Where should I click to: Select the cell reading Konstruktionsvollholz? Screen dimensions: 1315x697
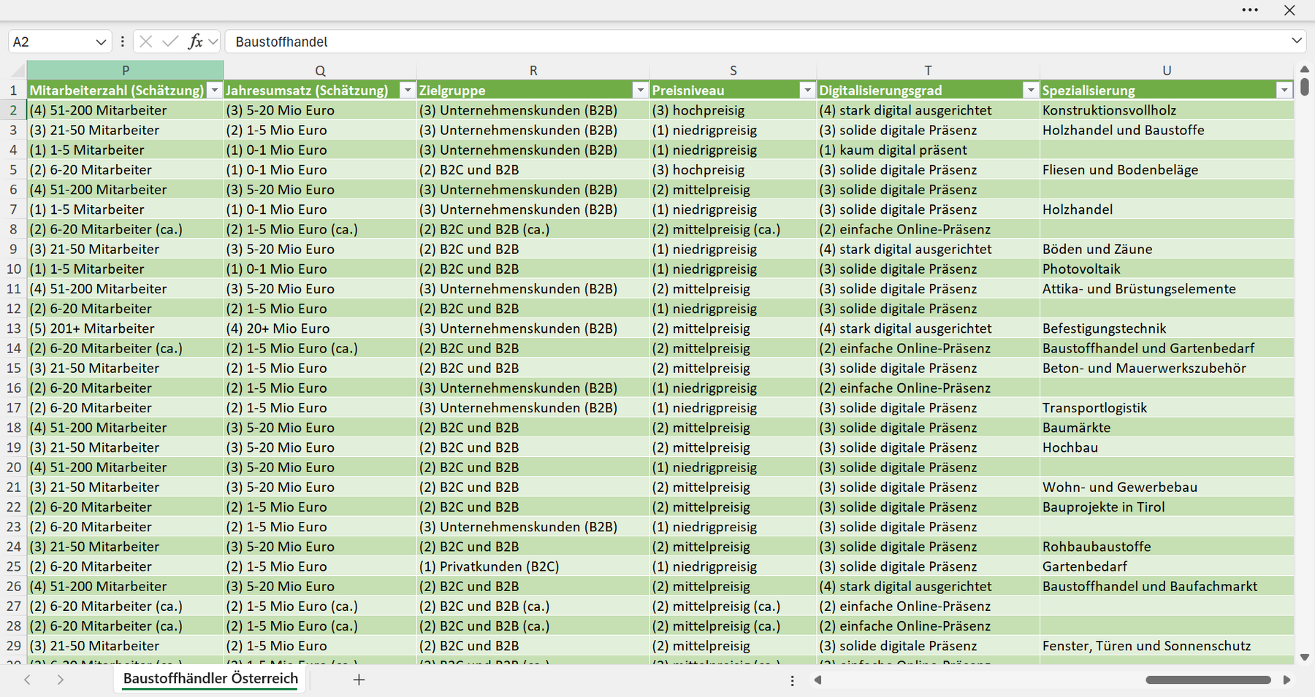coord(1167,110)
